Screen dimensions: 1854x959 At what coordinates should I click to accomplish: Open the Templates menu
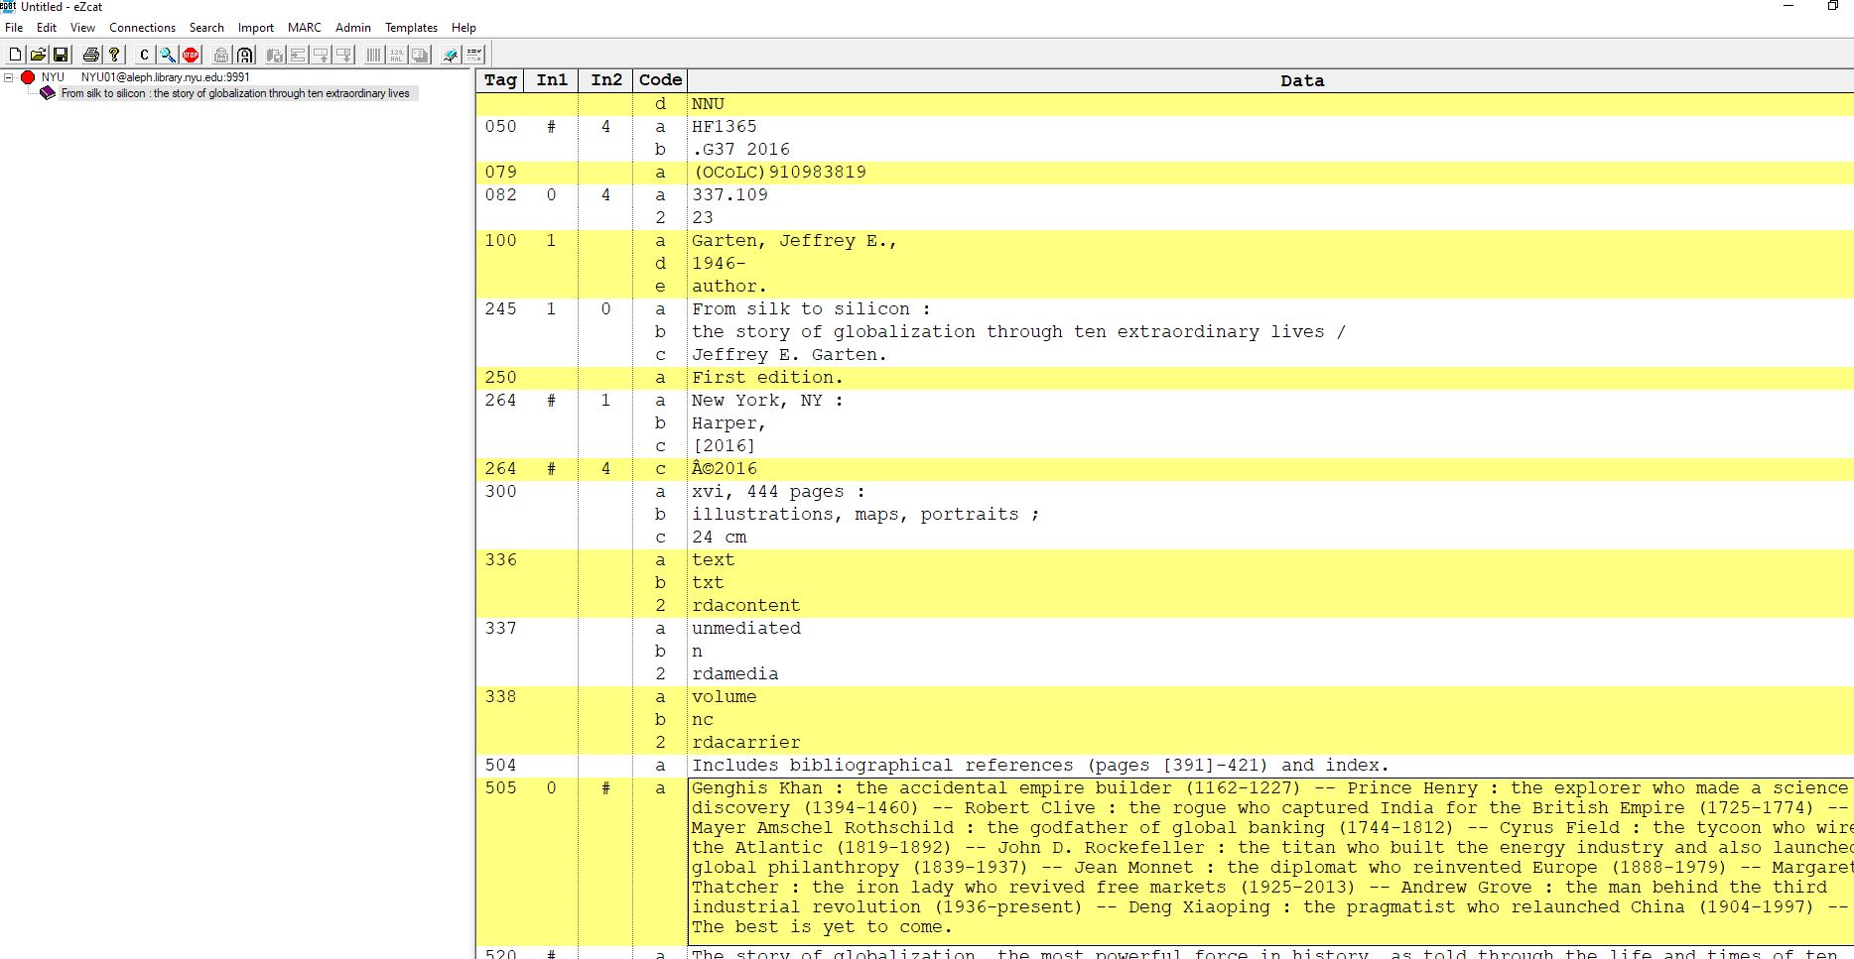(411, 28)
